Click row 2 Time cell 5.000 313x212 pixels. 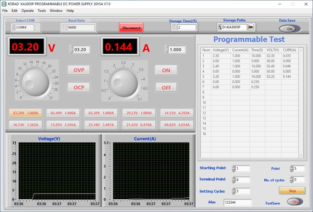257,61
